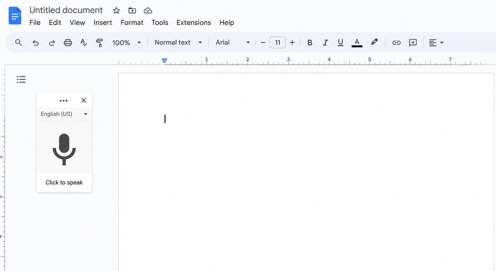Toggle underline formatting

click(x=340, y=43)
